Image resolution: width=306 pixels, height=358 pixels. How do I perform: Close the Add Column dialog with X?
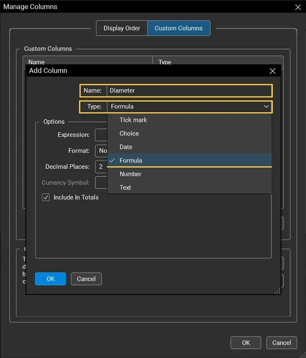[272, 70]
